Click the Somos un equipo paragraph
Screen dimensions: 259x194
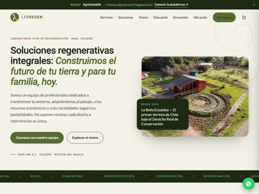tap(56, 108)
